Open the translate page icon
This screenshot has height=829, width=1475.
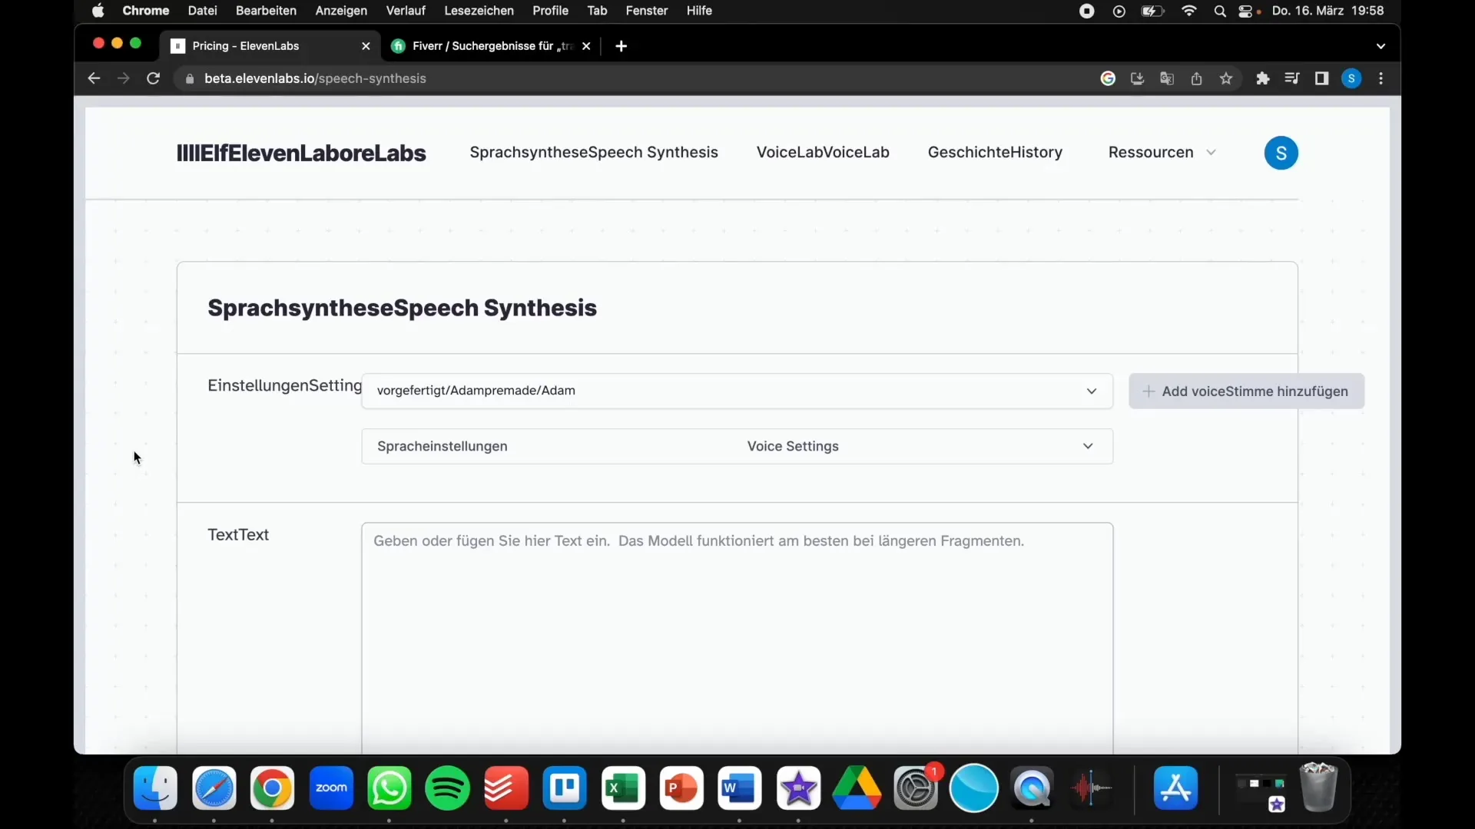[1167, 78]
